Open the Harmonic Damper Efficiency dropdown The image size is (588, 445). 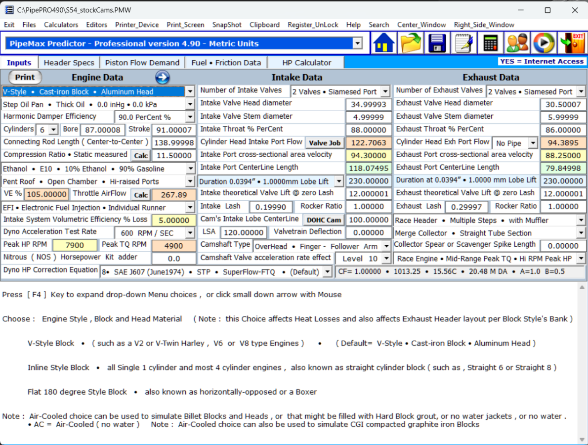[x=190, y=117]
